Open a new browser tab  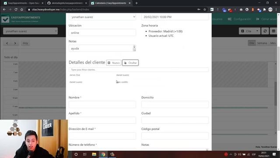136,3
